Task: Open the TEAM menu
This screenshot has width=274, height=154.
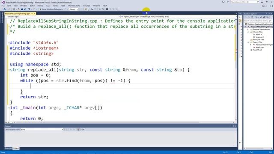Action: pos(48,6)
